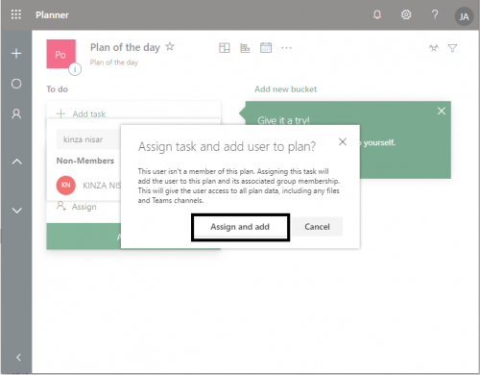Expand recent plans with sidebar down chevron
The image size is (480, 375).
(17, 211)
